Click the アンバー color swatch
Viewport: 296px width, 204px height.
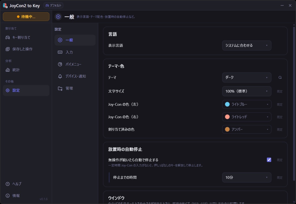pos(227,129)
